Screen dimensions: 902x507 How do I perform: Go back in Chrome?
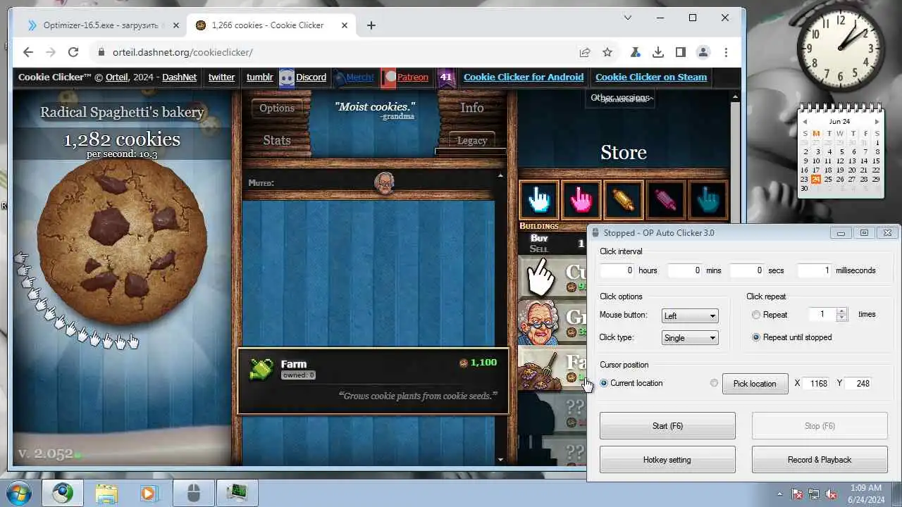[x=28, y=52]
